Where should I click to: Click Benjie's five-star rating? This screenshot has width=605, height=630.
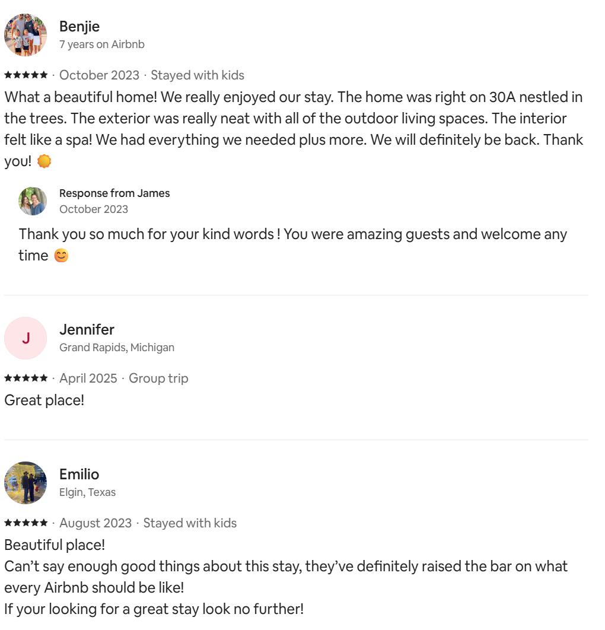pyautogui.click(x=26, y=75)
